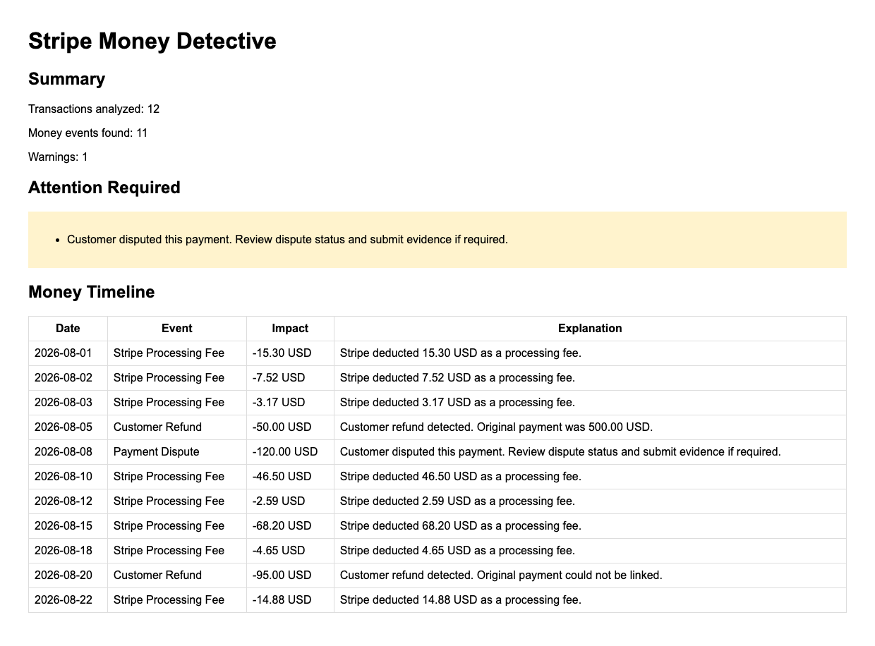Click the Explanation column header
Viewport: 875px width, 646px height.
point(590,329)
